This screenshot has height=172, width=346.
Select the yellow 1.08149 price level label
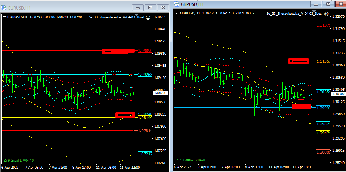pyautogui.click(x=144, y=118)
